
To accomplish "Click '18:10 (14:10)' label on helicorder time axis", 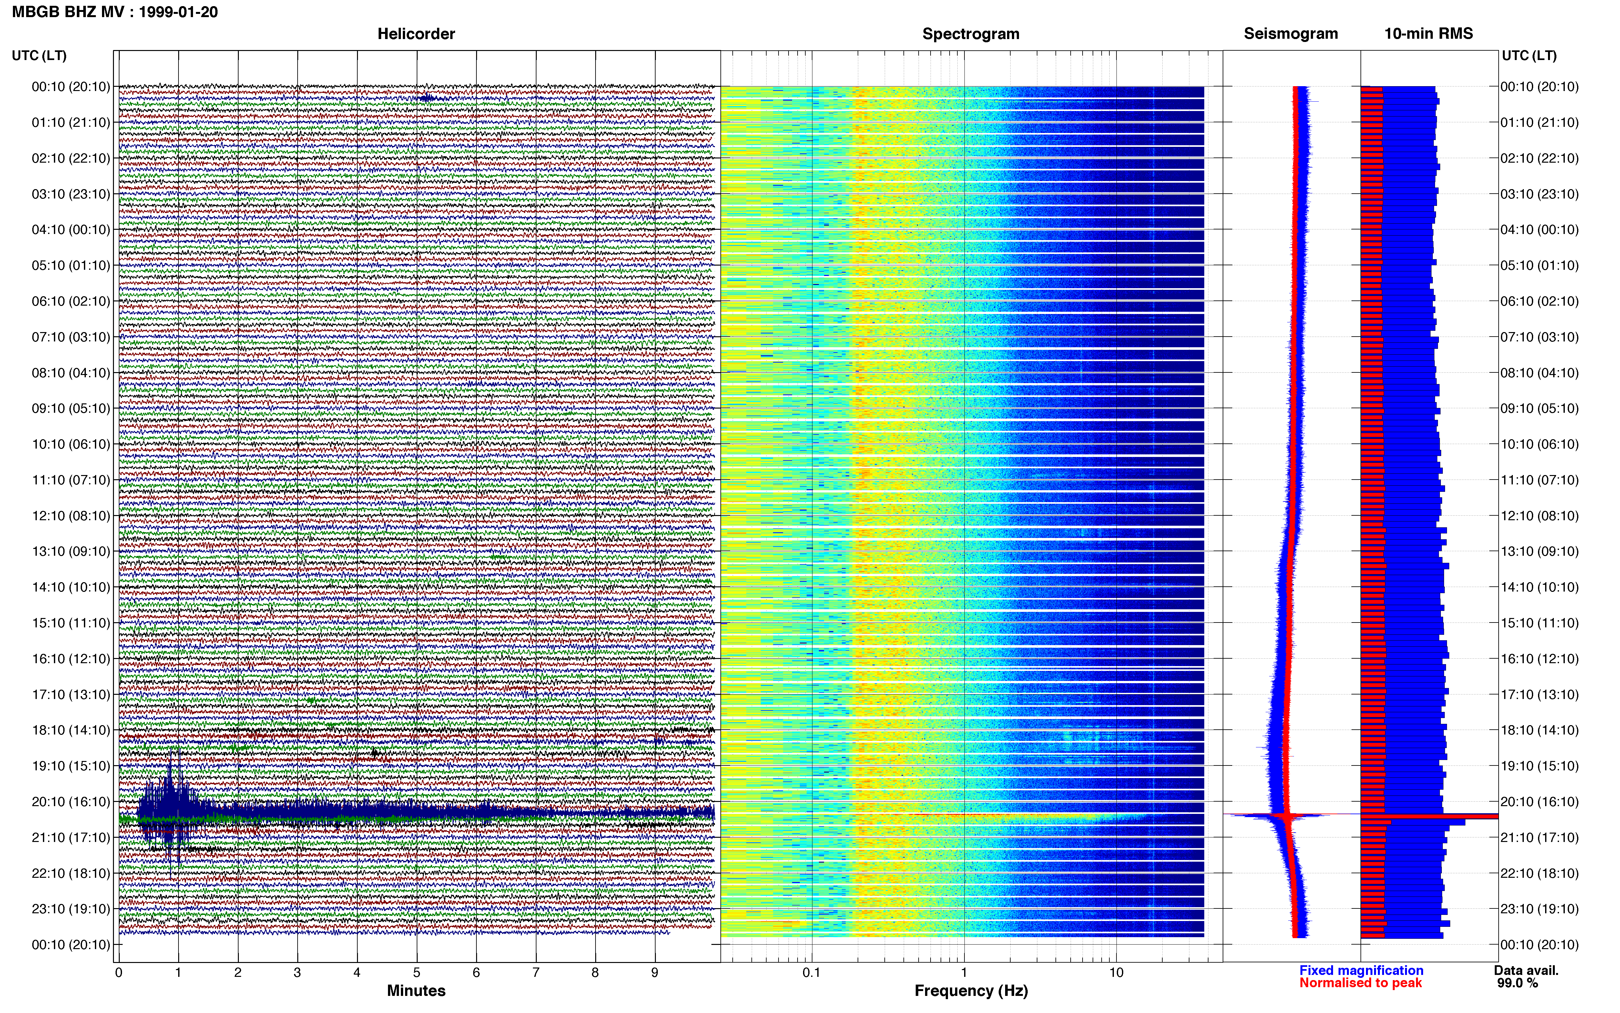I will (71, 730).
